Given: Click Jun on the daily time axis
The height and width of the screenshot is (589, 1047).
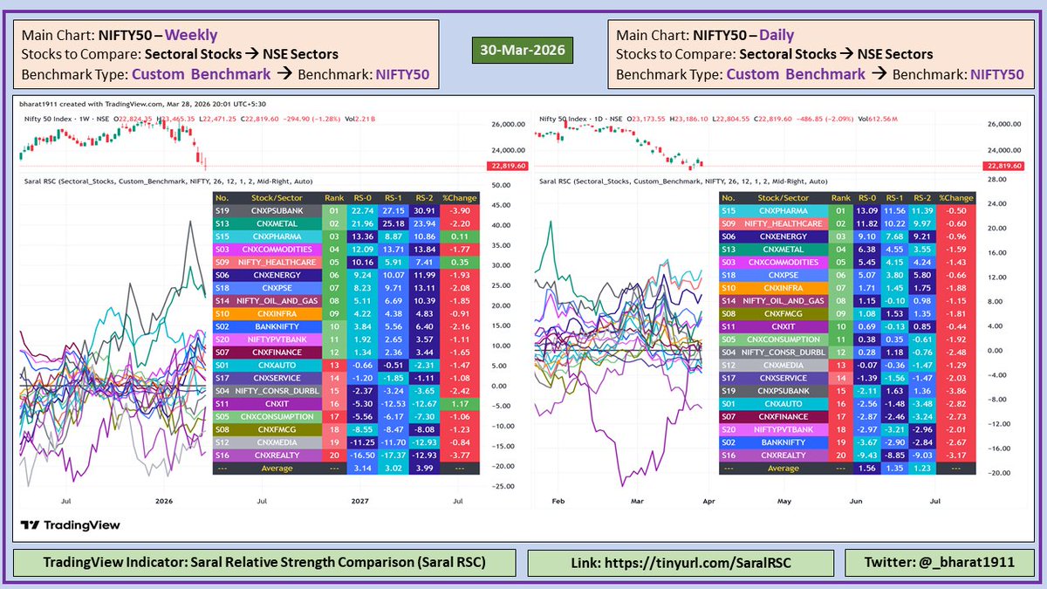Looking at the screenshot, I should 857,501.
